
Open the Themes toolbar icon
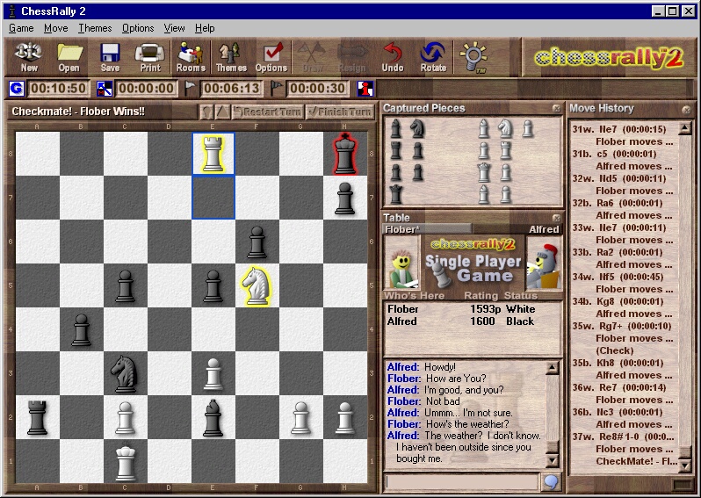click(231, 57)
